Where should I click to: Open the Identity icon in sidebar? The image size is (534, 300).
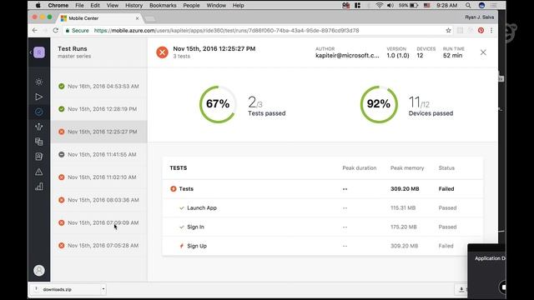click(39, 157)
